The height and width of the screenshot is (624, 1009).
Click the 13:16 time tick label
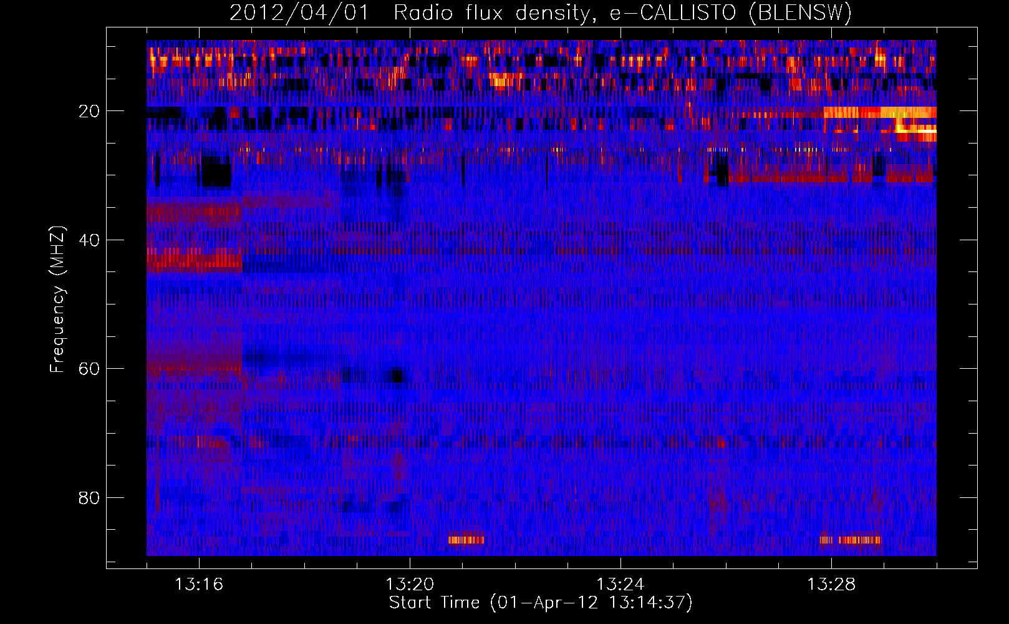199,585
